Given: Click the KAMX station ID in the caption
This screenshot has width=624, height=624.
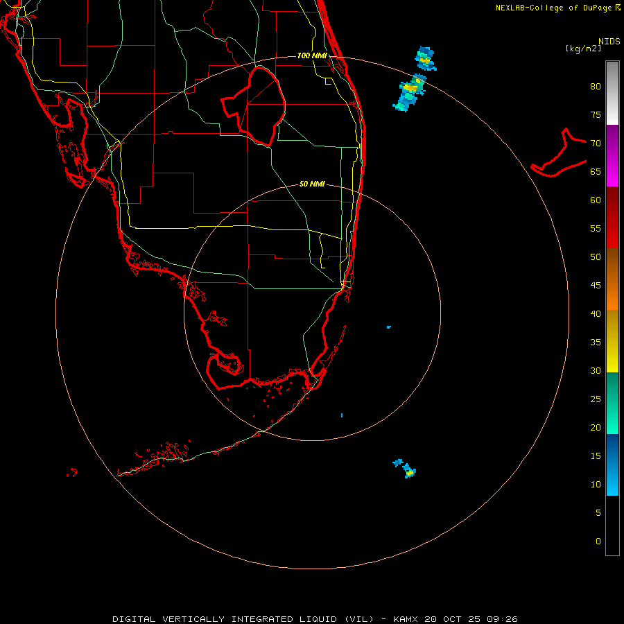Looking at the screenshot, I should (406, 619).
